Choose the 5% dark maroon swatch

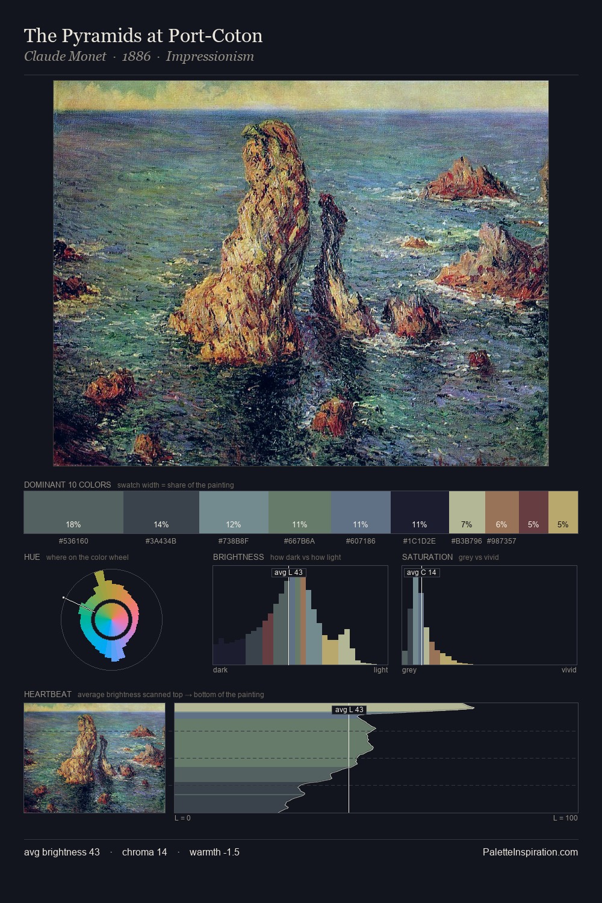pyautogui.click(x=533, y=512)
